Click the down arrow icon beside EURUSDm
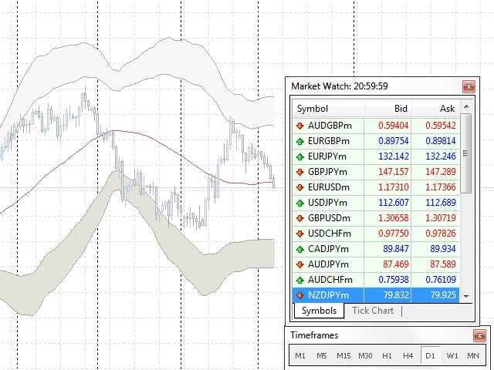Image resolution: width=494 pixels, height=370 pixels. 300,187
